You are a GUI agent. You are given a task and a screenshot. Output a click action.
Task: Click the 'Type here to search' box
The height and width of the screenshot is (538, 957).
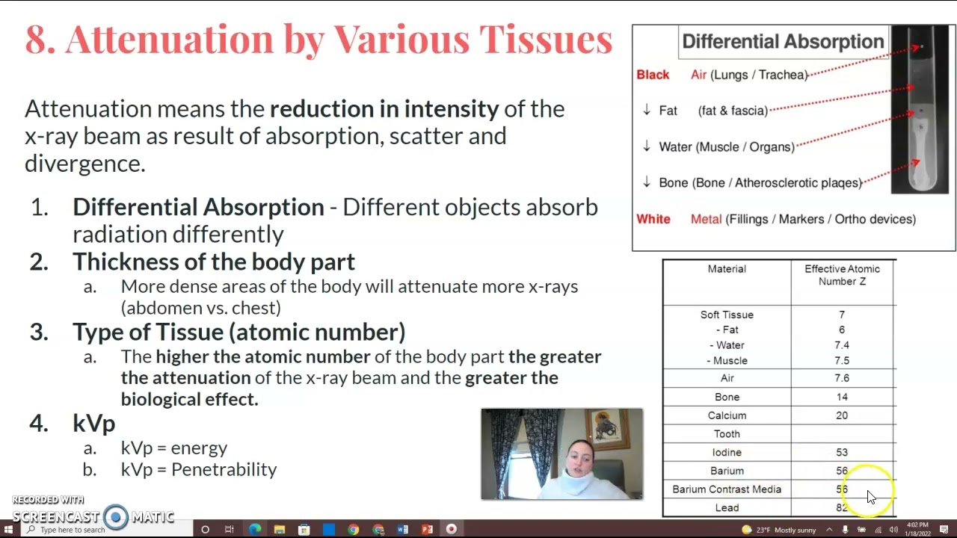[x=107, y=530]
